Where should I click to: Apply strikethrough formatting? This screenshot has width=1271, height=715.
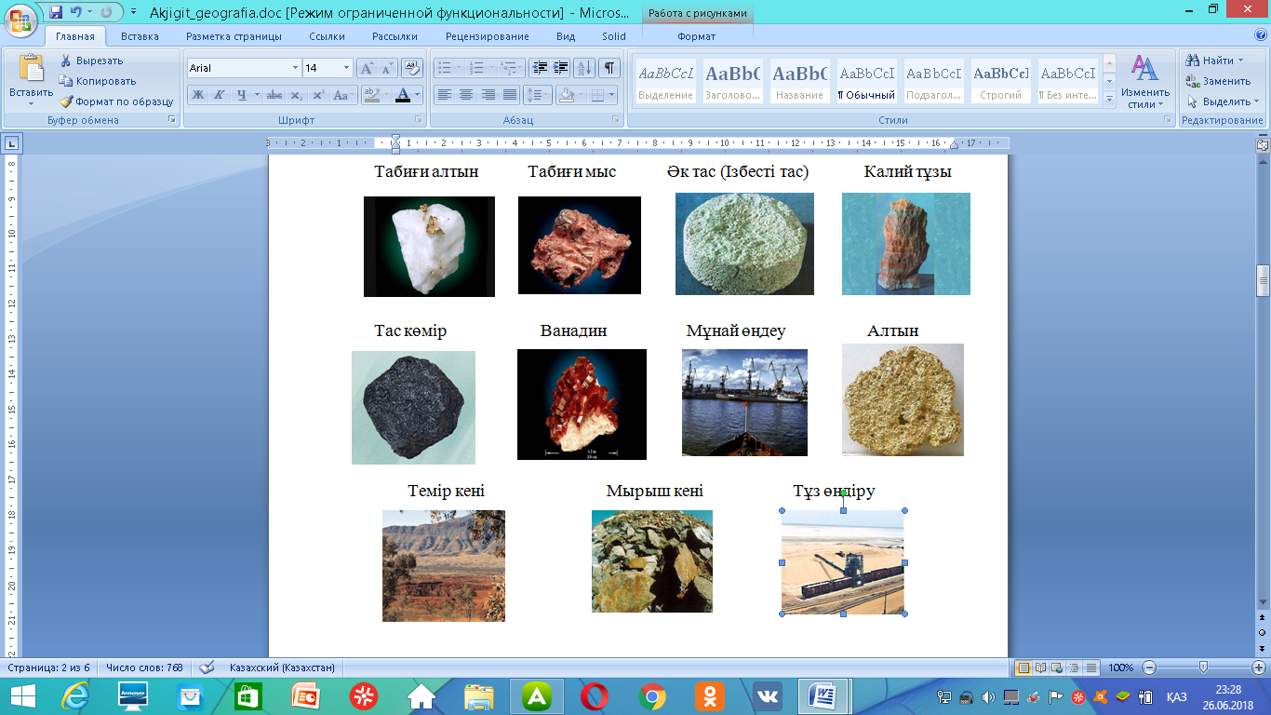(x=274, y=95)
